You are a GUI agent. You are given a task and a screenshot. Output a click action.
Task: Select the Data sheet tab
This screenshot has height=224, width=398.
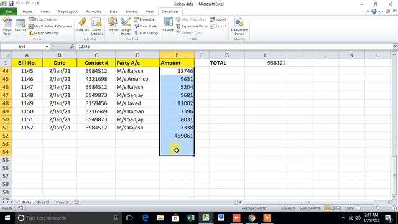[x=27, y=202]
